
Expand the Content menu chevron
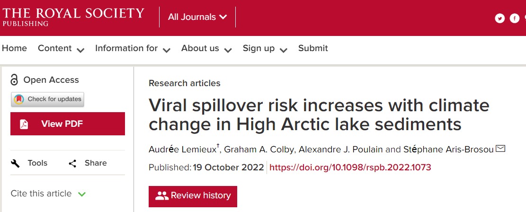click(80, 50)
